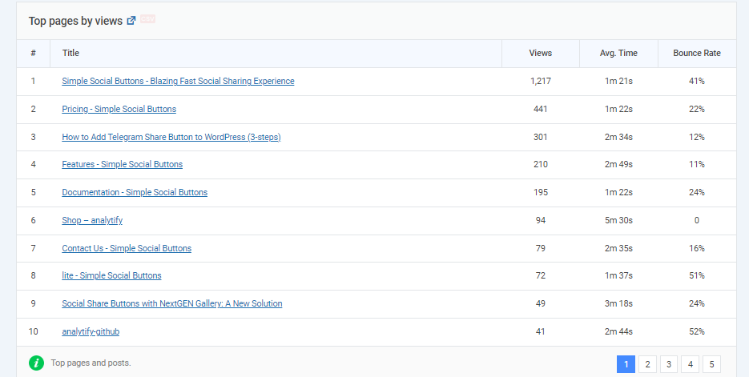Open the Shop – analytify link
This screenshot has height=377, width=749.
[x=92, y=220]
